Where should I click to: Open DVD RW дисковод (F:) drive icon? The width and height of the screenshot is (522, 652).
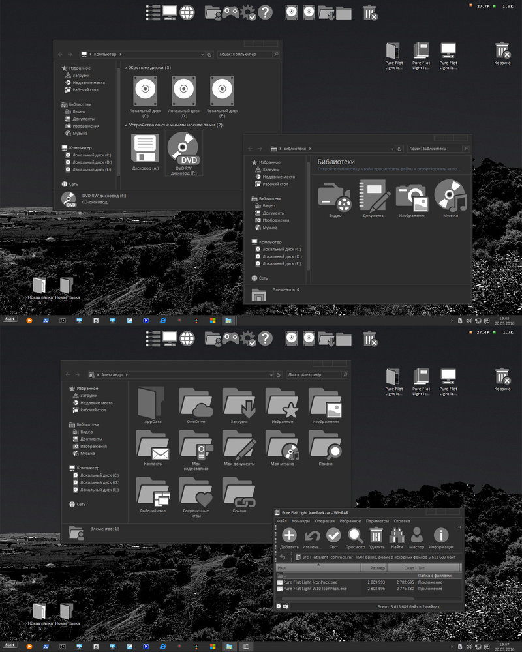click(185, 150)
